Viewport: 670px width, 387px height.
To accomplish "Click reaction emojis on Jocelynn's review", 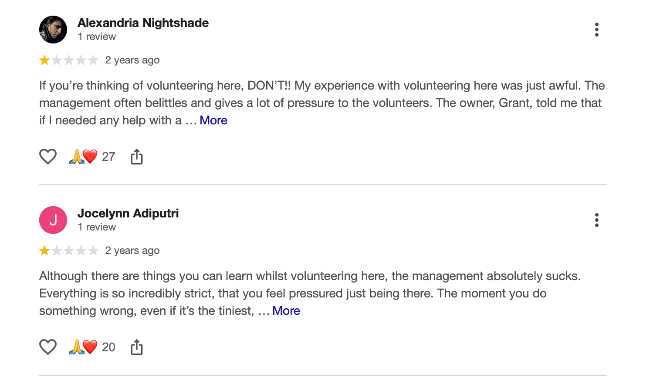I will pos(83,347).
